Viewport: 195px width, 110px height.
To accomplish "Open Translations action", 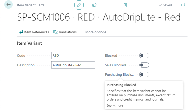I will [65, 32].
